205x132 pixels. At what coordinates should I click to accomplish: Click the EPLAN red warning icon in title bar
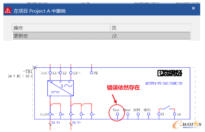[8, 11]
